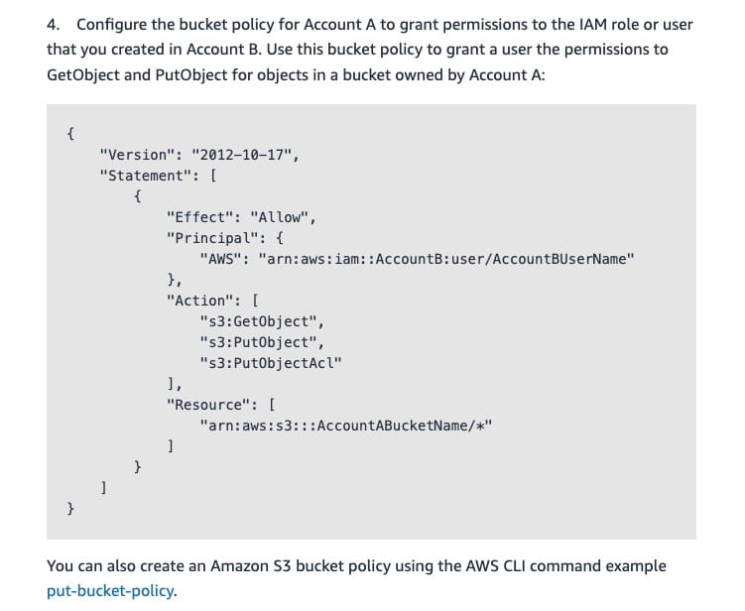This screenshot has height=611, width=745.
Task: Click the s3:PutObjectAcl action entry
Action: 270,363
